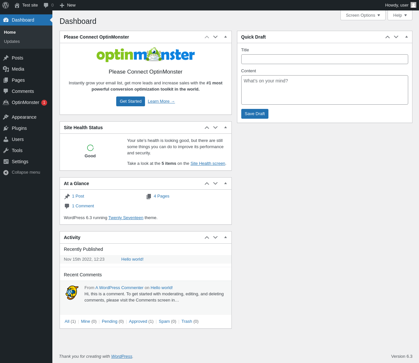Move Site Health Status widget down
The height and width of the screenshot is (363, 419).
215,128
